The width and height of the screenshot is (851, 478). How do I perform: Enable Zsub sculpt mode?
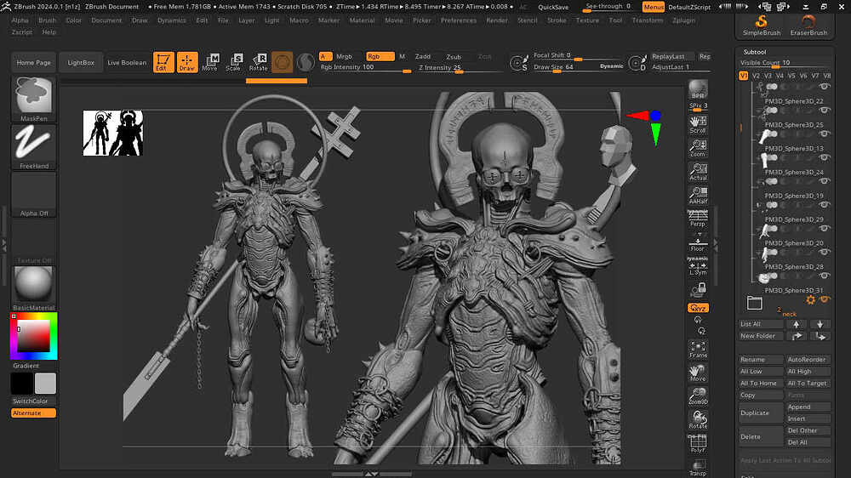point(454,56)
